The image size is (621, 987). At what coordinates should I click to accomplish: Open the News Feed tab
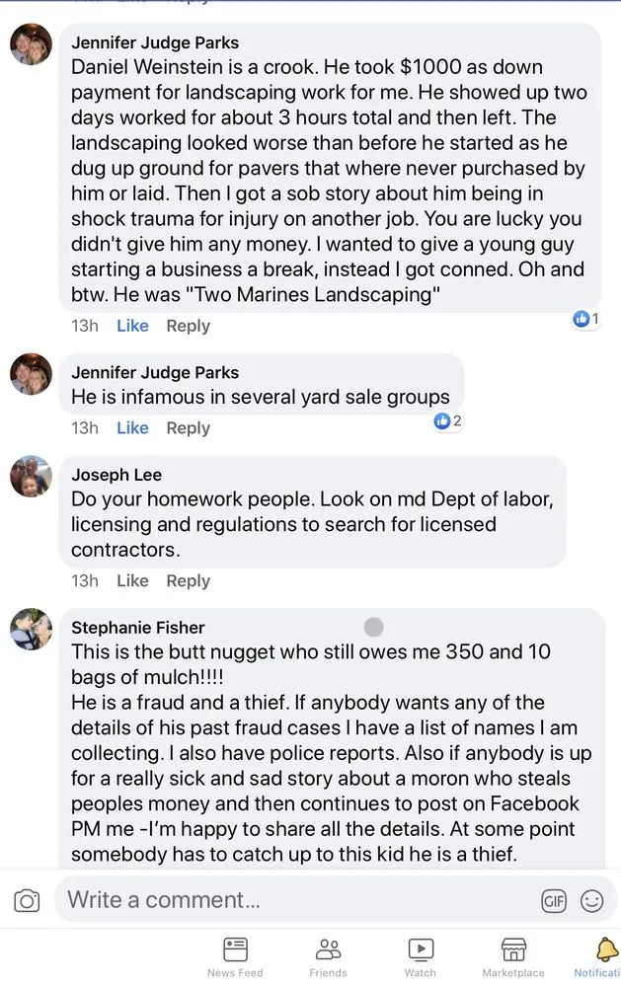(235, 957)
